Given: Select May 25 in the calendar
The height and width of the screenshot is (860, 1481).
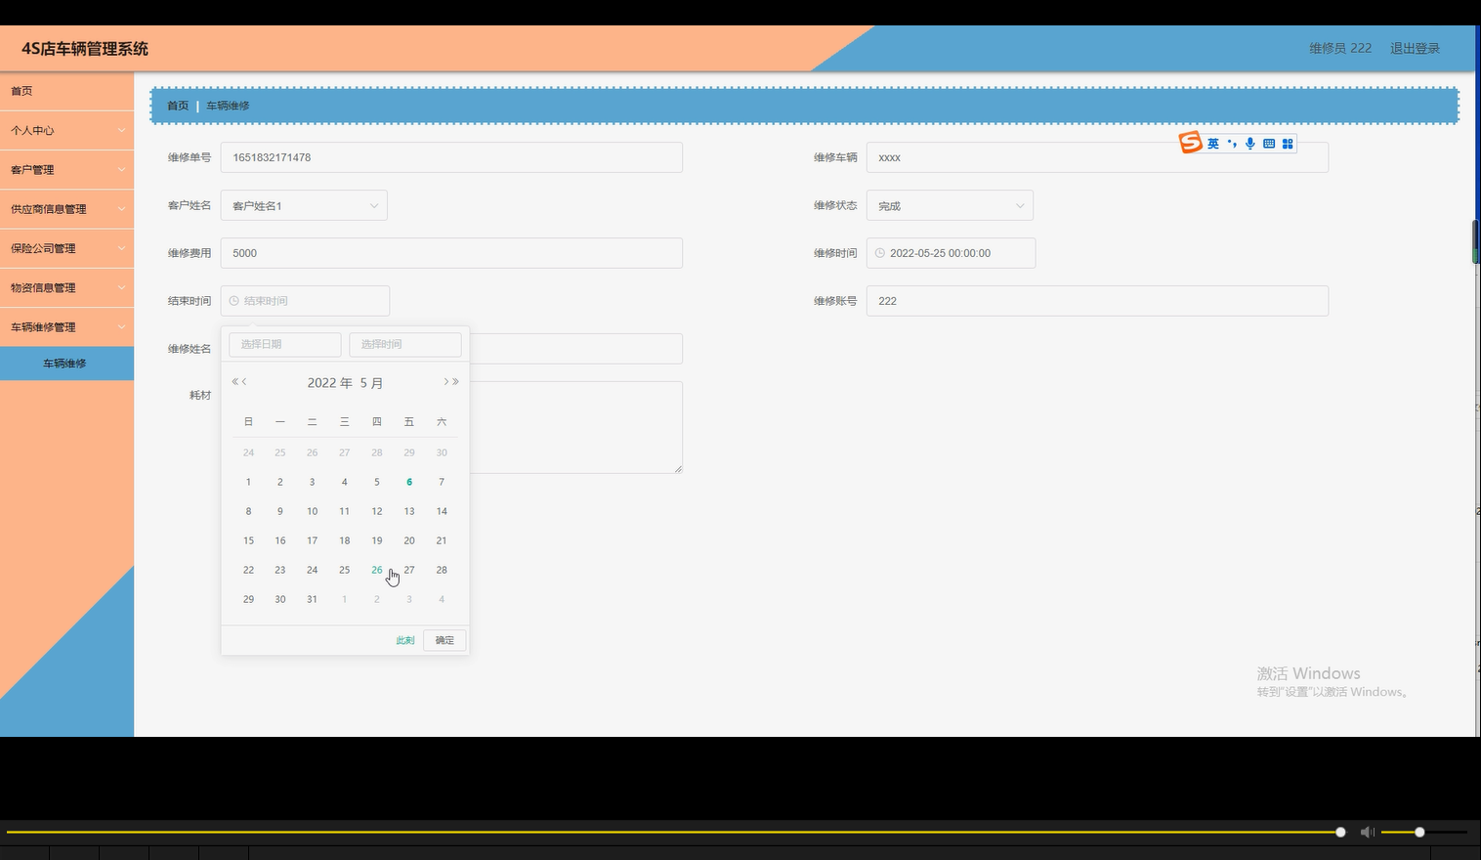Looking at the screenshot, I should (x=344, y=570).
